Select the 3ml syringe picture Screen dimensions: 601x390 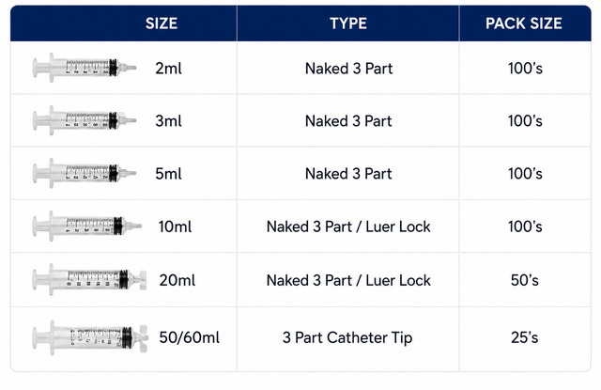coord(85,120)
